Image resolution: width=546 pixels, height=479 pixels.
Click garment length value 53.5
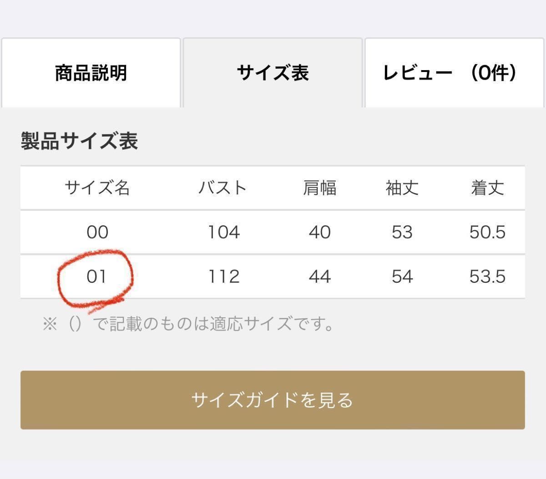(488, 276)
